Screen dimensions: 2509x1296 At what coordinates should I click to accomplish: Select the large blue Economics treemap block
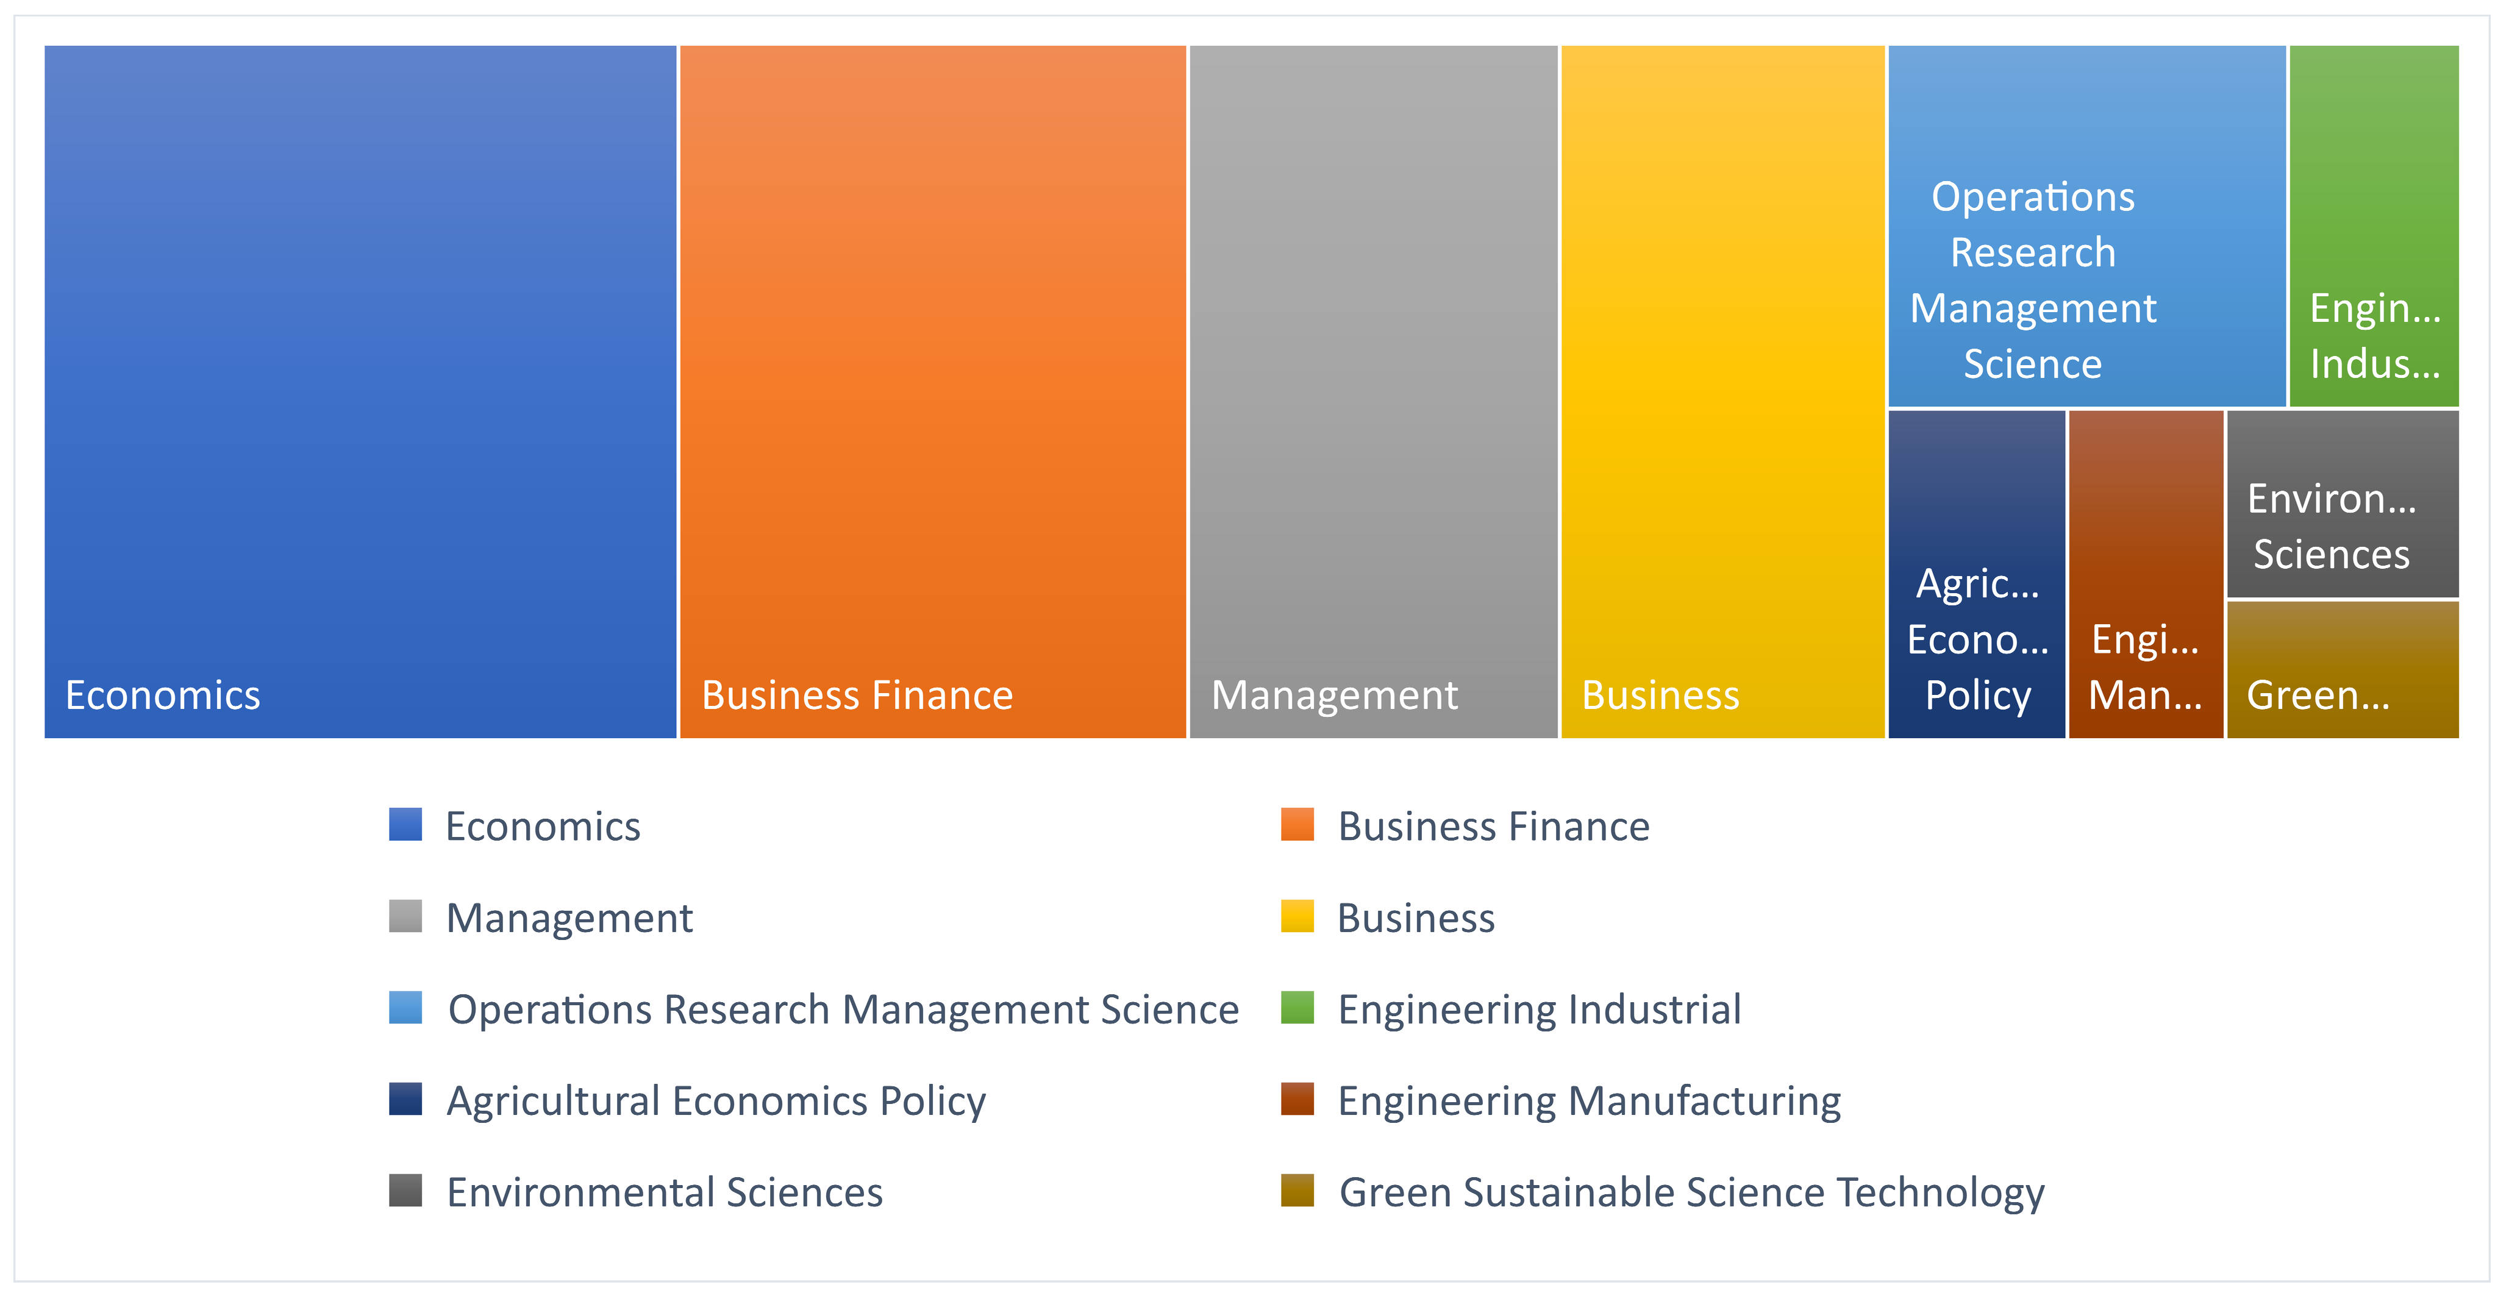pos(360,390)
